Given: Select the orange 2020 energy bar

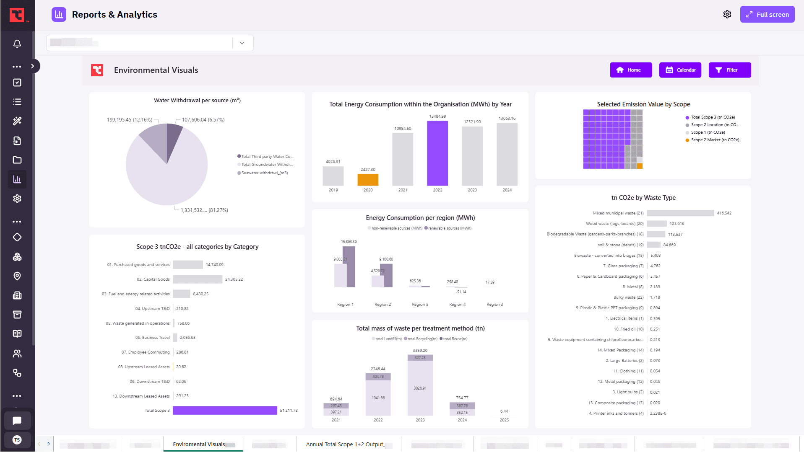Looking at the screenshot, I should (x=368, y=180).
